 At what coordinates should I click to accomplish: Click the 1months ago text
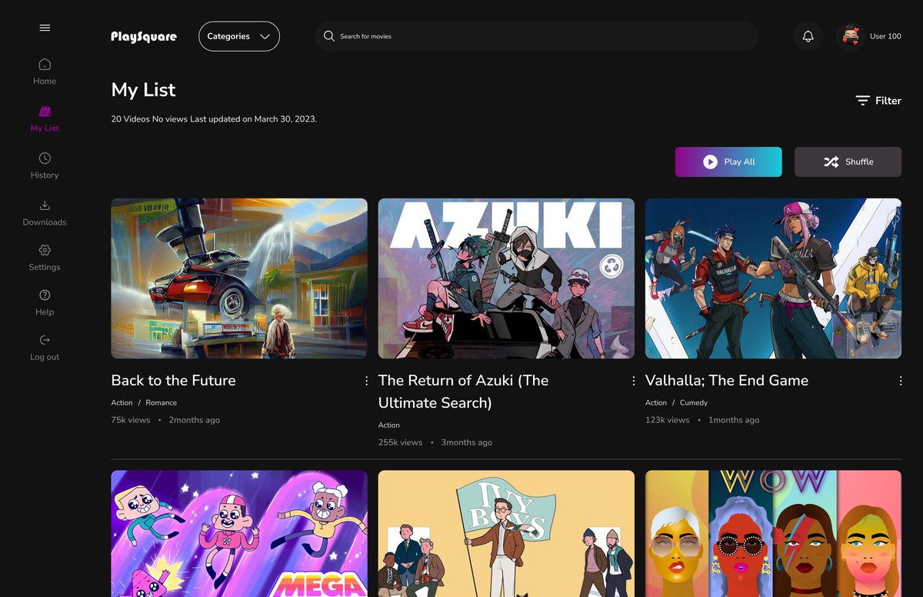point(734,420)
